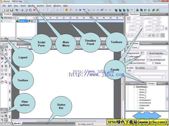
Task: Collapse the Autoshapes tree node
Action: click(134, 87)
